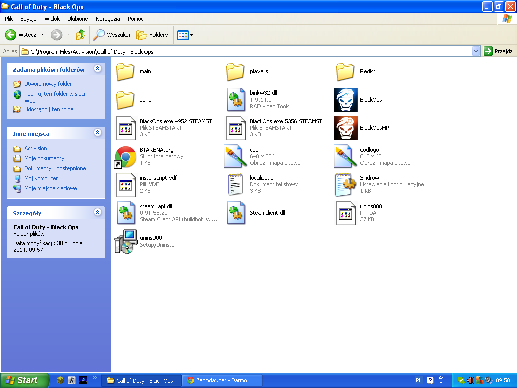Click the PL language indicator
Image resolution: width=517 pixels, height=388 pixels.
click(418, 380)
